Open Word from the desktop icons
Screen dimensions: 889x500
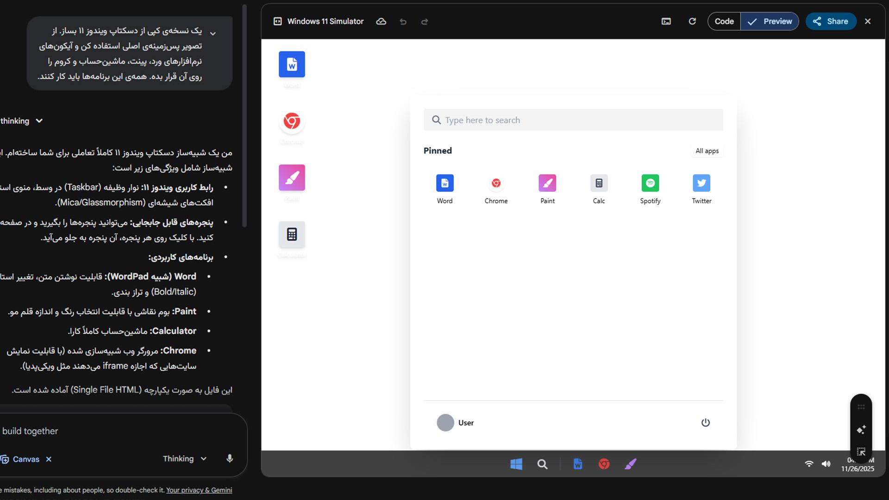(x=292, y=64)
